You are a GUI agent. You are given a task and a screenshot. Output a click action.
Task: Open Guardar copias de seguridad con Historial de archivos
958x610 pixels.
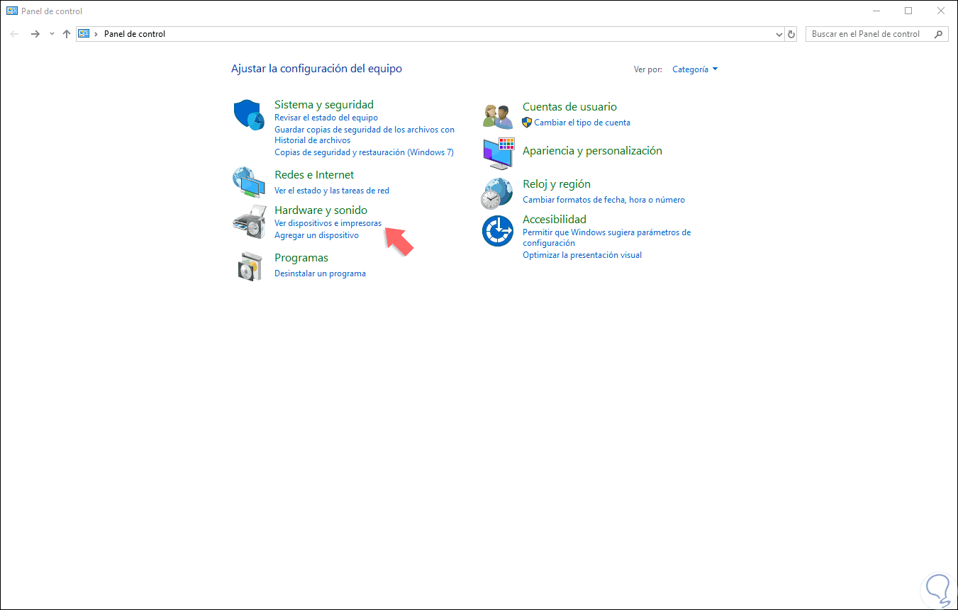pos(364,135)
